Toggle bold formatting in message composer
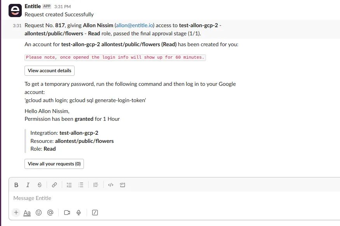 point(16,185)
